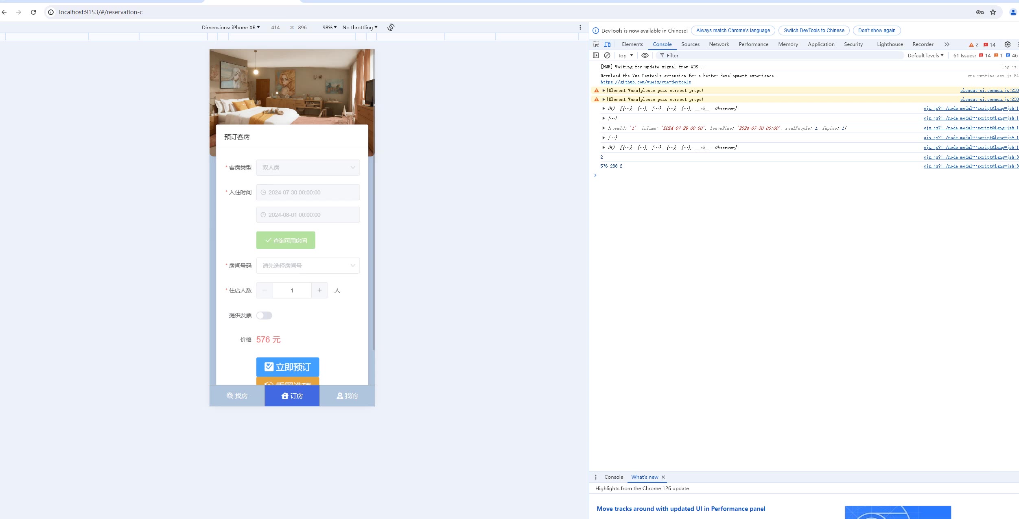Screen dimensions: 1019x519
Task: Click the check-out time 2024-08-01 field
Action: tap(308, 215)
